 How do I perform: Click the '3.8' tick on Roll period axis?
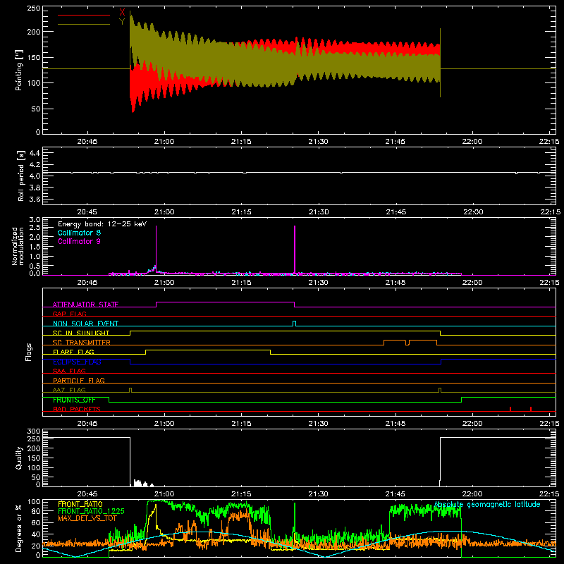coord(34,188)
